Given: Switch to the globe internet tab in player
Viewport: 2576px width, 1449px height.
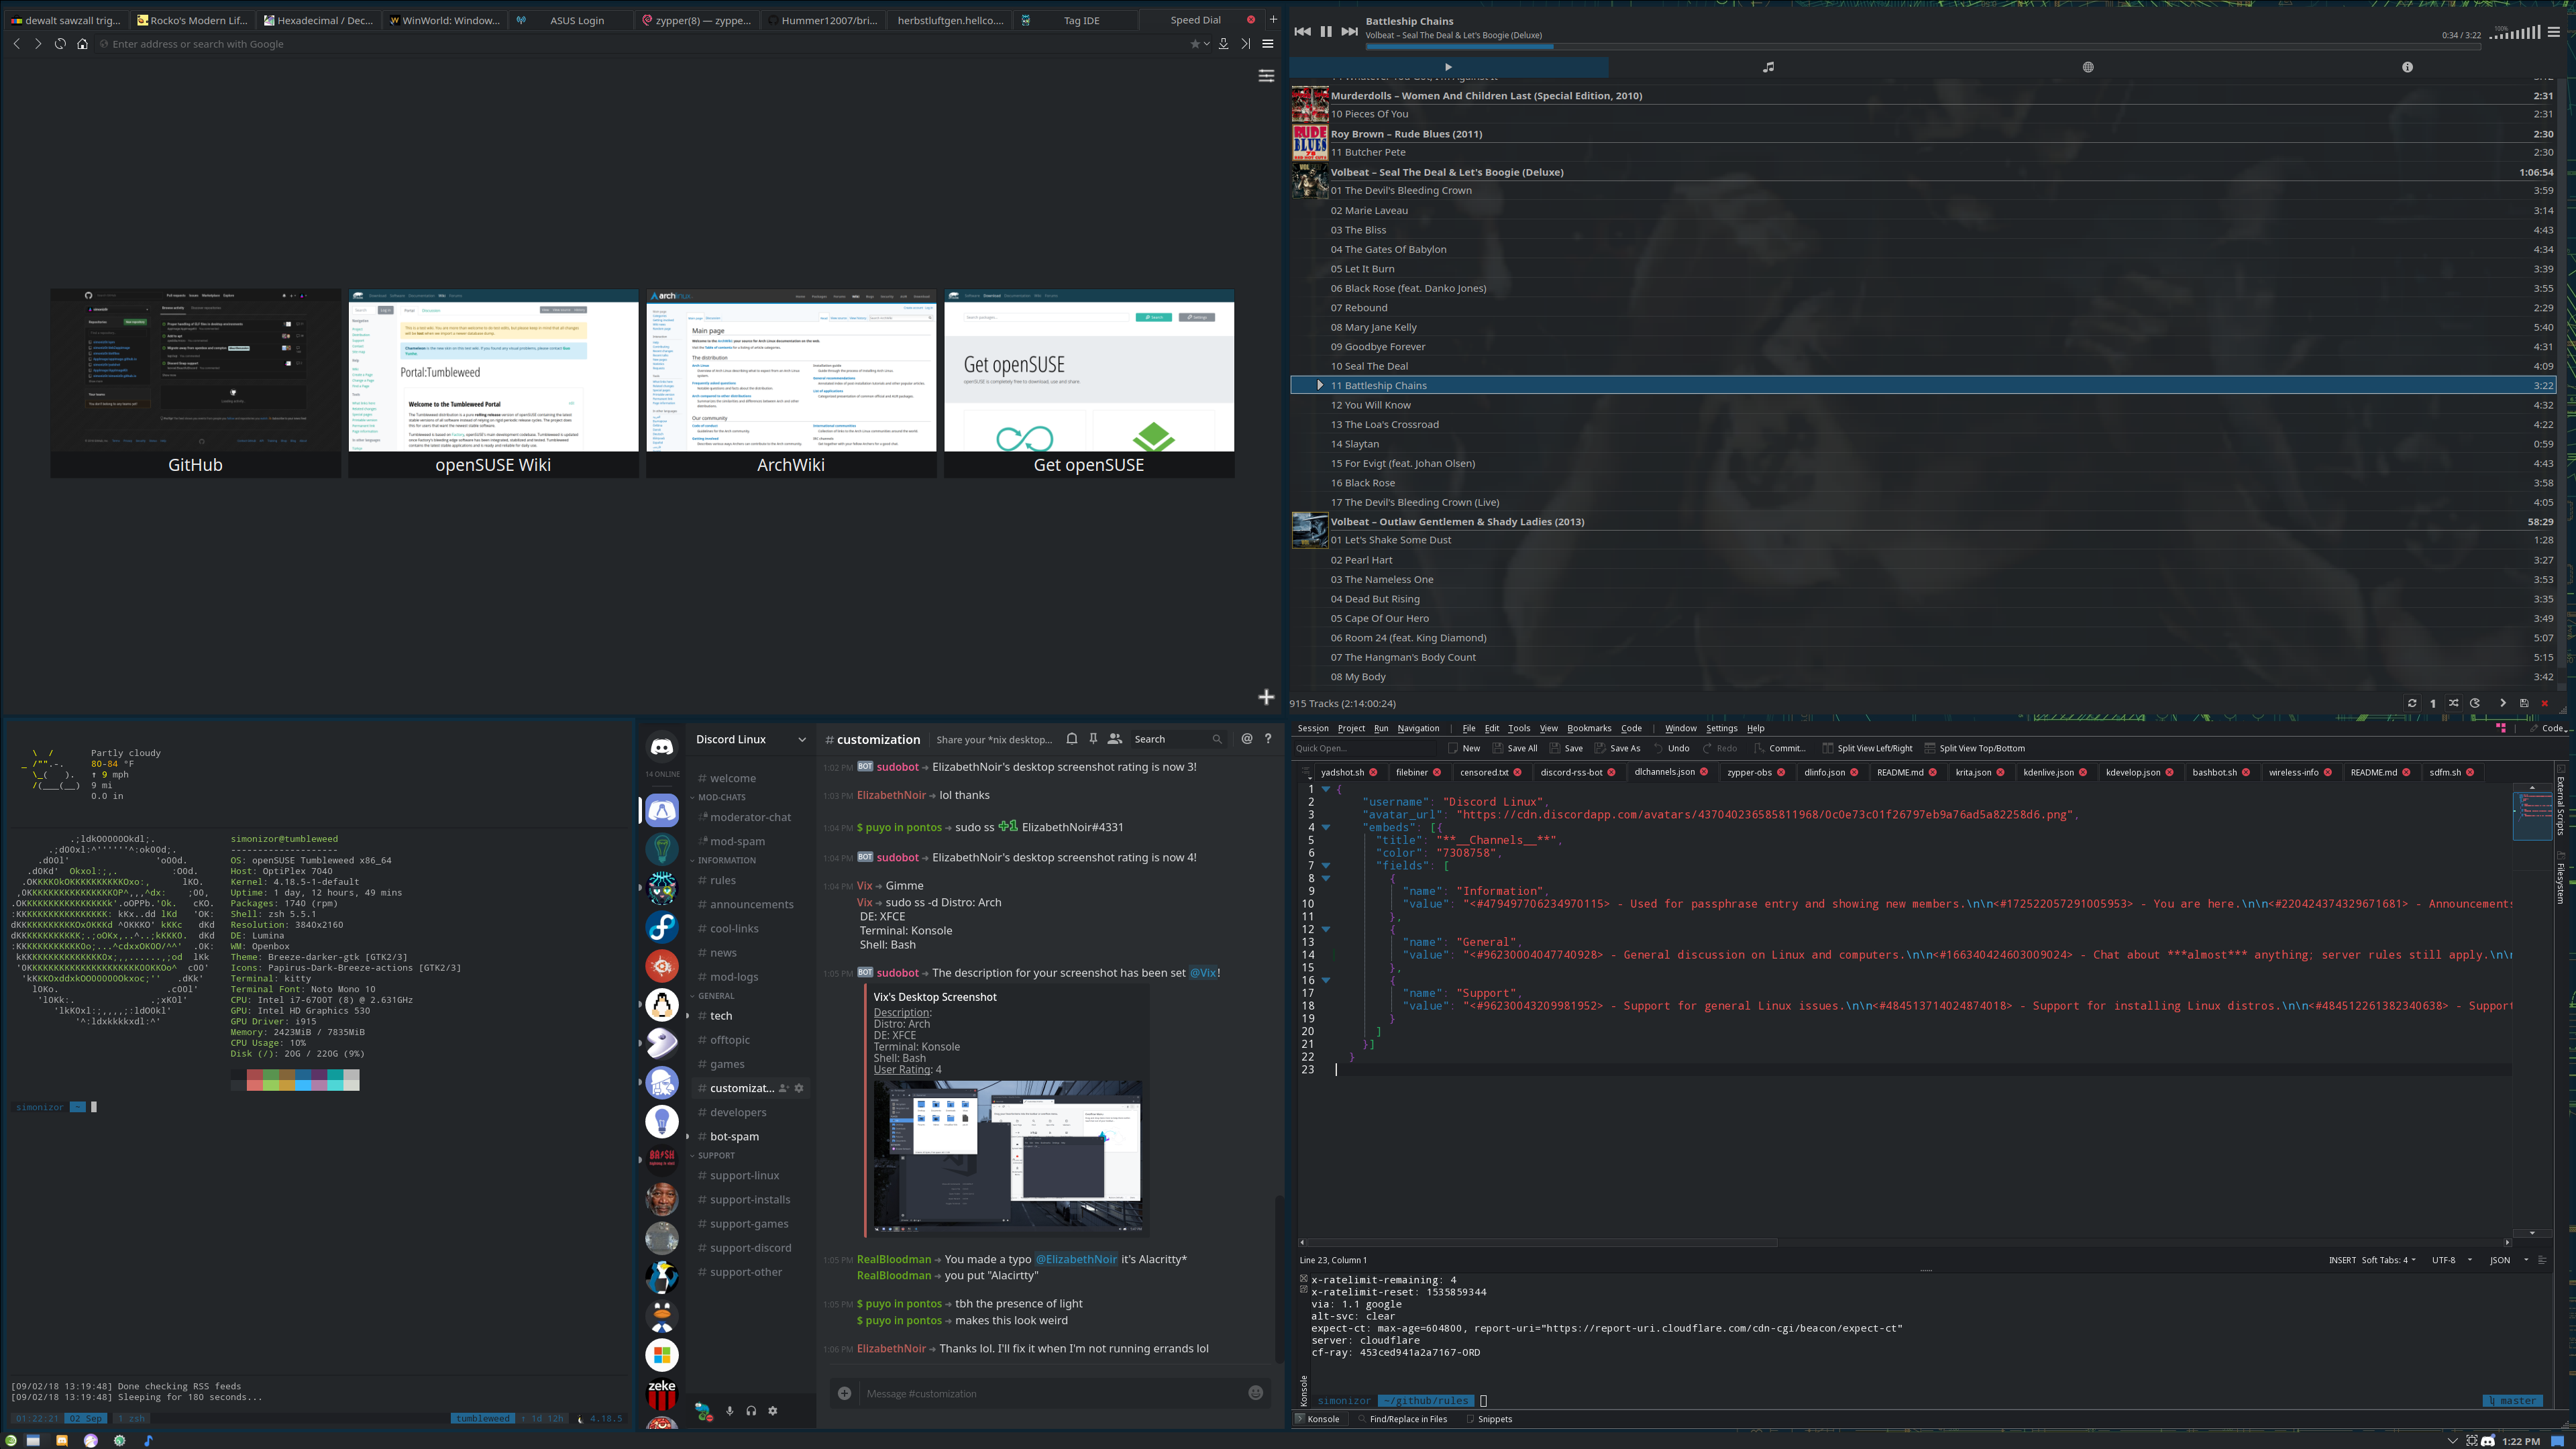Looking at the screenshot, I should click(x=2088, y=67).
